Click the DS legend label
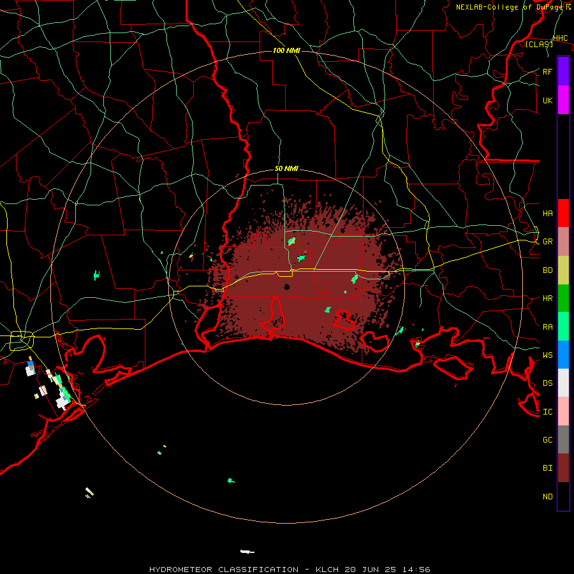 click(547, 383)
